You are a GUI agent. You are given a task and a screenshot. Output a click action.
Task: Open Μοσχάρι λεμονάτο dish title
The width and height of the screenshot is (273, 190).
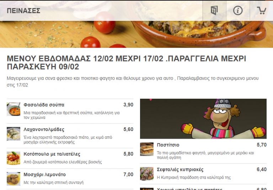coord(44,175)
